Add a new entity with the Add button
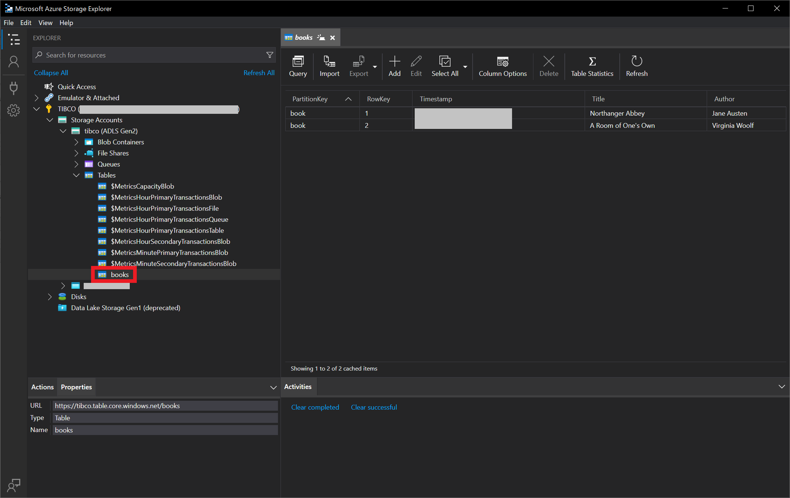Viewport: 790px width, 498px height. [x=394, y=66]
